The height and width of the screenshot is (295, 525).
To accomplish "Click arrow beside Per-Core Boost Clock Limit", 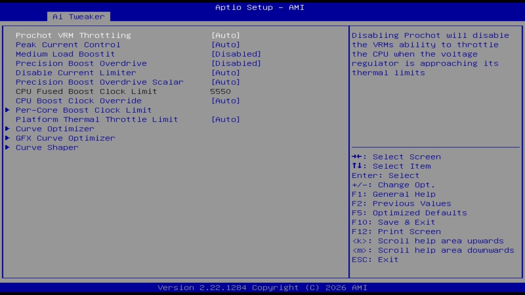I will pyautogui.click(x=7, y=110).
